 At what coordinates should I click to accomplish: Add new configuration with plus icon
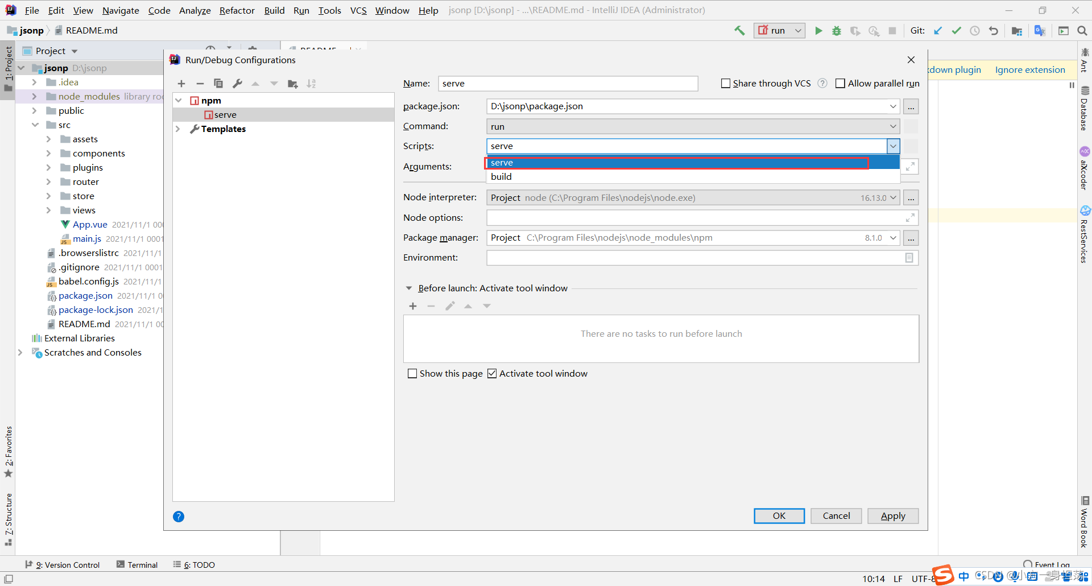coord(181,84)
